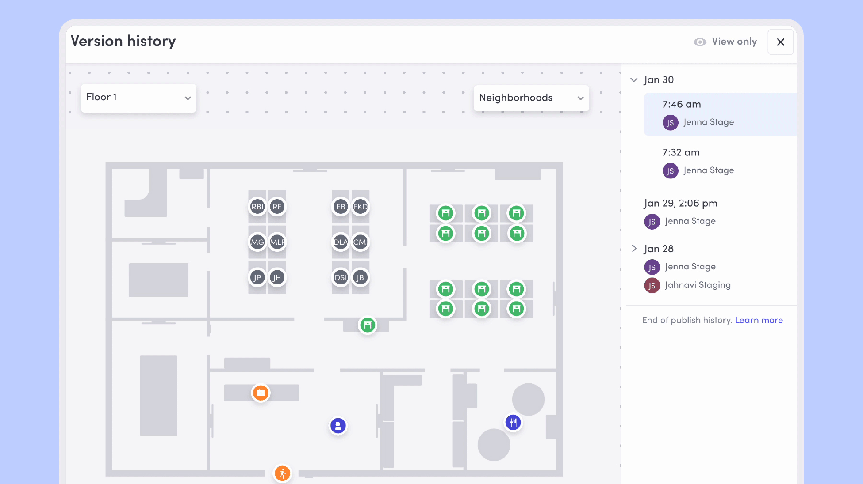Click the lone green desk icon near the doorway
Screen dimensions: 863x484
367,325
